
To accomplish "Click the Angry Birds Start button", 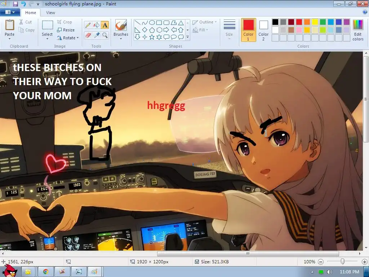I will coord(9,271).
